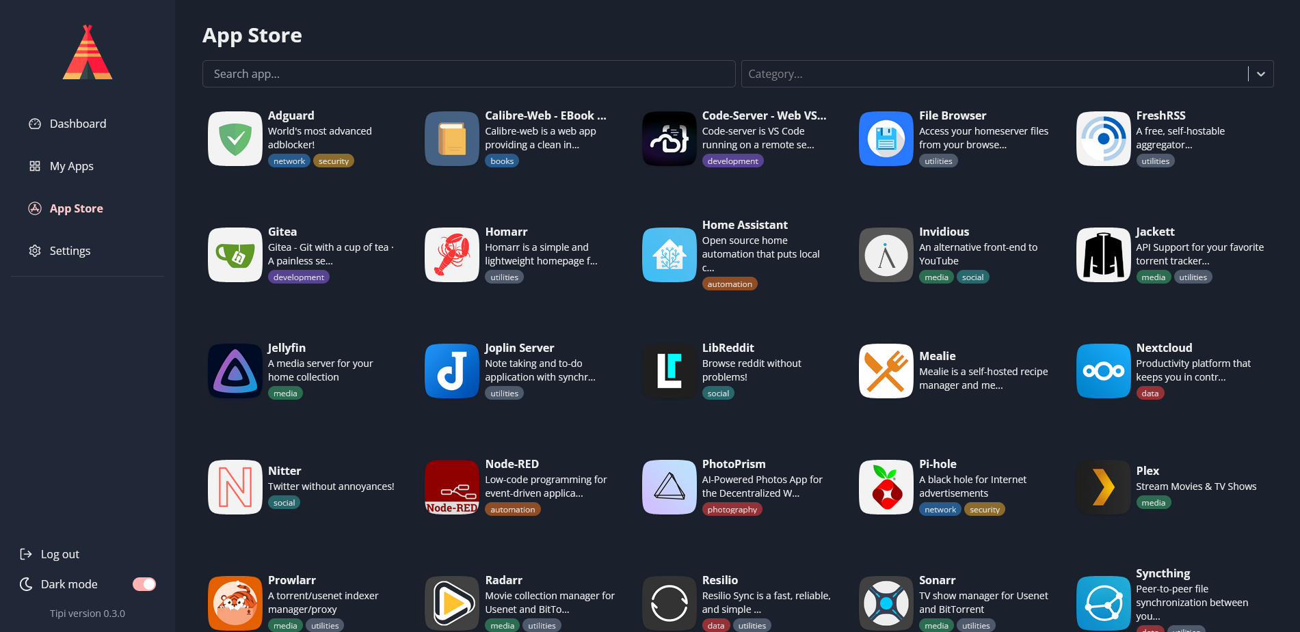The image size is (1300, 632).
Task: Click 'Stream Movies & TV Shows' description
Action: pos(1196,486)
